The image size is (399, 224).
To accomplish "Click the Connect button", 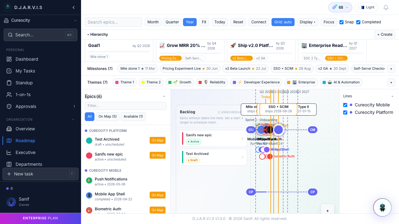I will point(259,22).
